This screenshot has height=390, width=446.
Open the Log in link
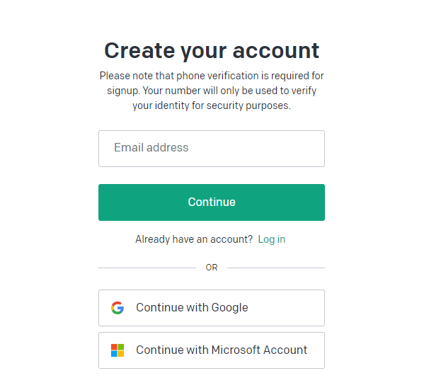[272, 239]
